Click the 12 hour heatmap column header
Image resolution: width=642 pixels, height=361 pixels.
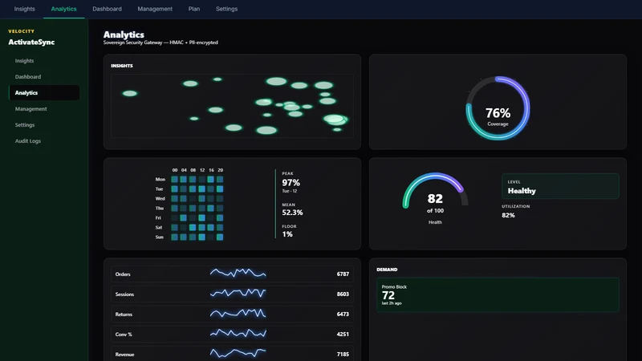(x=202, y=170)
